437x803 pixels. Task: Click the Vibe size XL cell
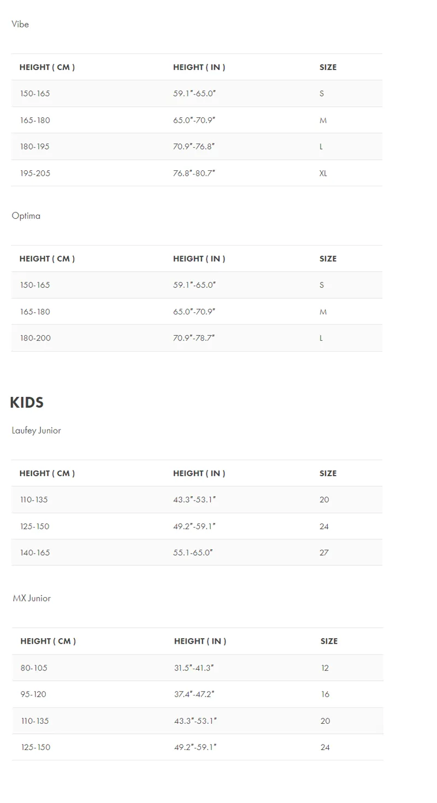click(x=323, y=173)
